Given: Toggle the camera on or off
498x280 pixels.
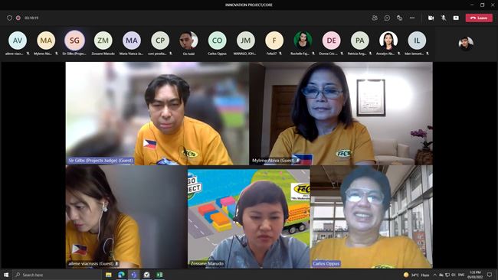Looking at the screenshot, I should point(431,18).
